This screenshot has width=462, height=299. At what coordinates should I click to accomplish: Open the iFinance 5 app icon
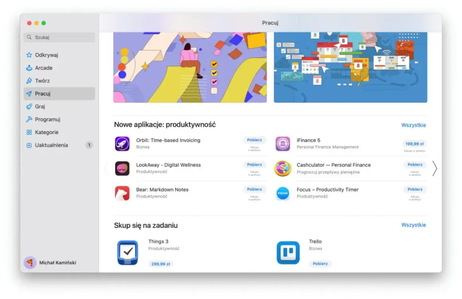pos(283,144)
